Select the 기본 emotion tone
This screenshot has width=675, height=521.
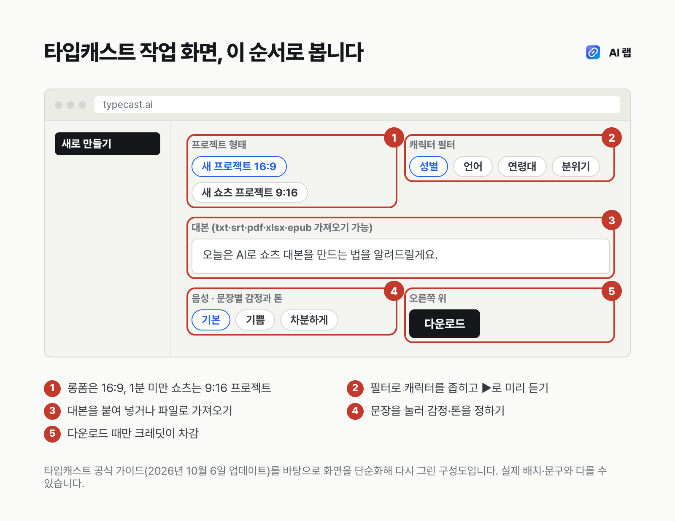click(211, 320)
